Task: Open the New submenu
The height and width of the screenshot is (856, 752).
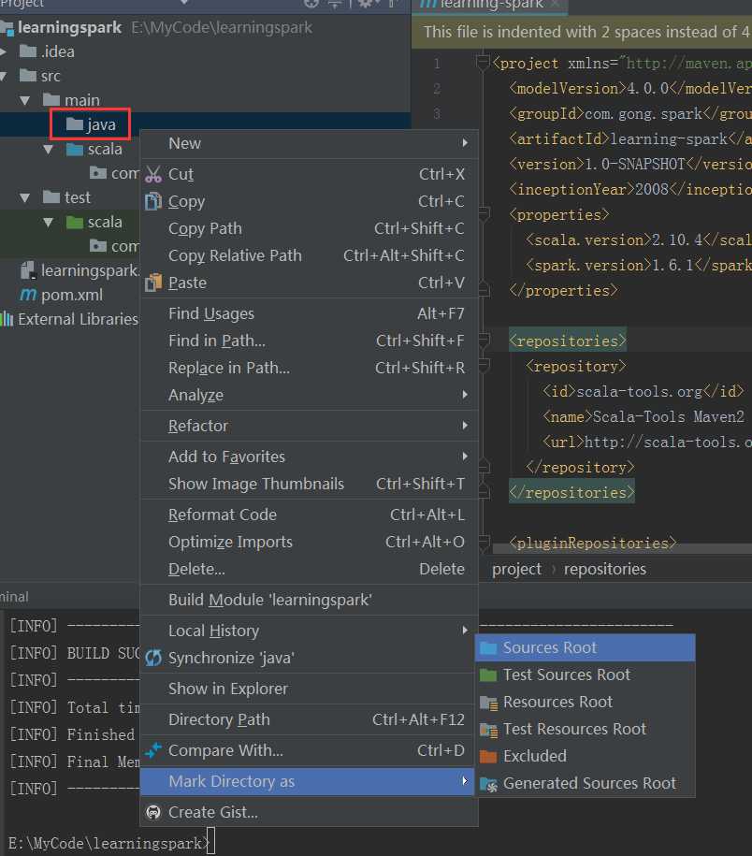Action: click(x=310, y=143)
